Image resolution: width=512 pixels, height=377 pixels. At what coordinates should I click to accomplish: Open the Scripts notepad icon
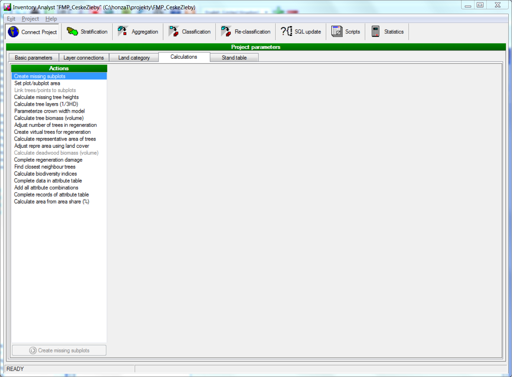click(337, 32)
